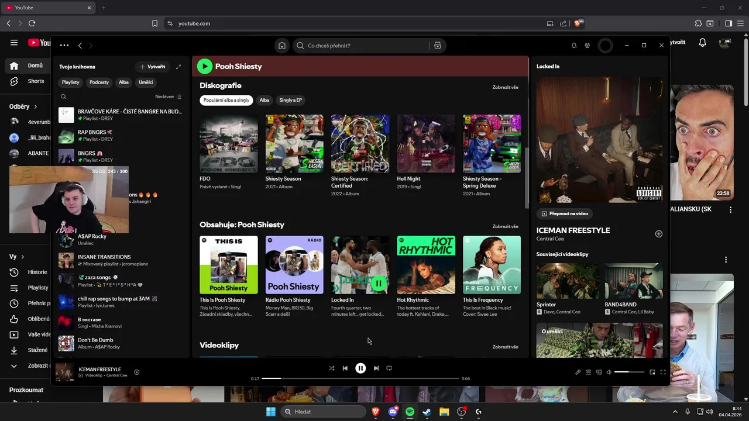This screenshot has width=749, height=421.
Task: Skip to the previous track
Action: point(345,368)
